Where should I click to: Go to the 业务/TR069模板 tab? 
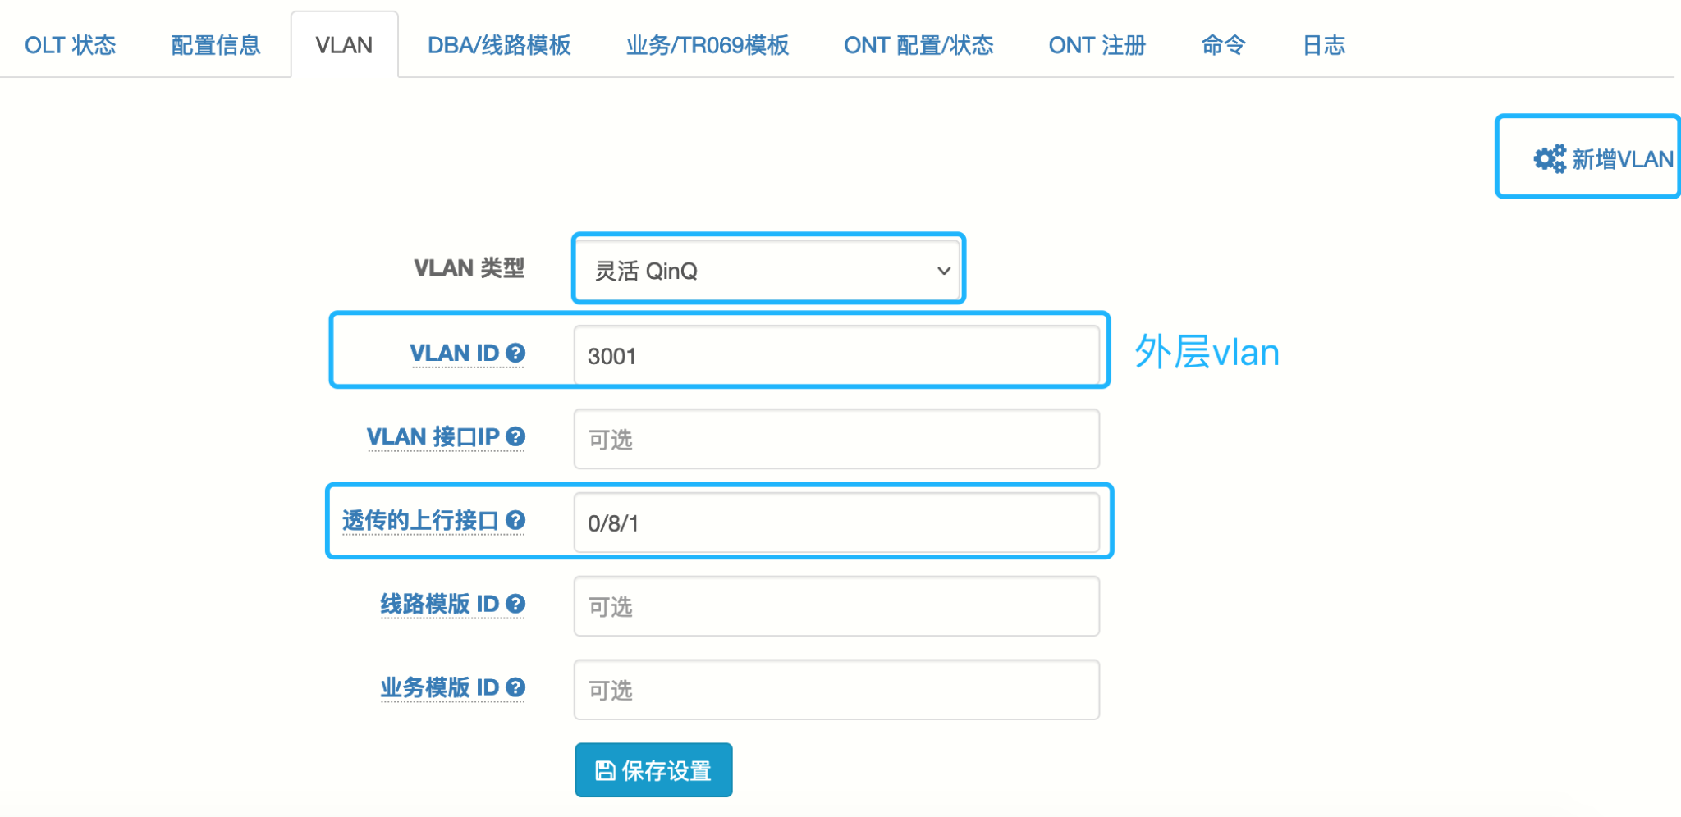coord(708,45)
